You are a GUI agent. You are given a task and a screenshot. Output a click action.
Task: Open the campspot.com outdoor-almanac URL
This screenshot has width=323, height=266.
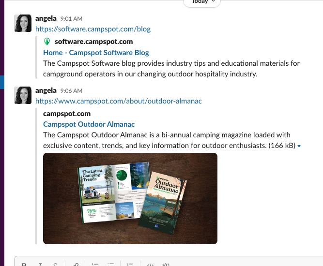pyautogui.click(x=119, y=101)
